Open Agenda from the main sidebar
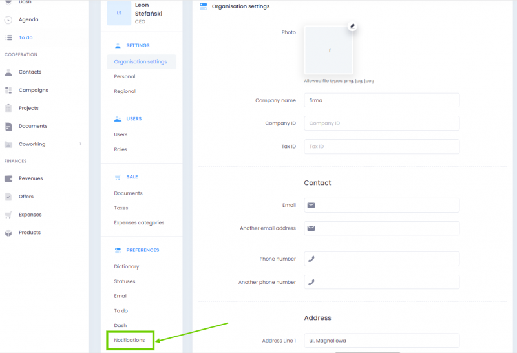Screen dimensions: 517x353 (x=28, y=20)
